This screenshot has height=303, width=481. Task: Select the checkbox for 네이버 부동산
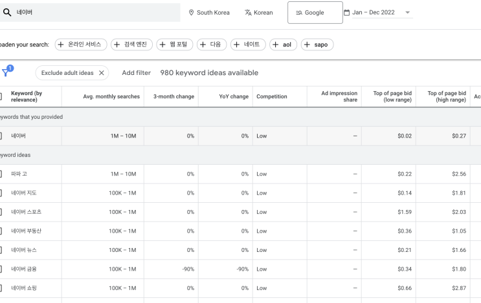click(x=1, y=231)
